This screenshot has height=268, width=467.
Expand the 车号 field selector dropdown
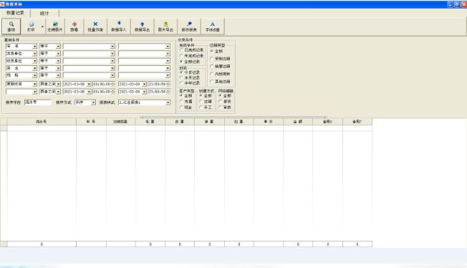[34, 47]
